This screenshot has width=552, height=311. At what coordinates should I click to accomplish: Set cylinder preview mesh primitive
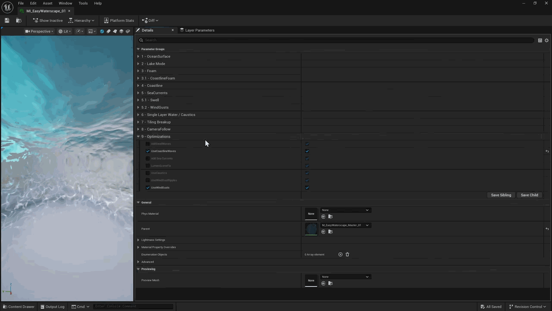pos(108,31)
